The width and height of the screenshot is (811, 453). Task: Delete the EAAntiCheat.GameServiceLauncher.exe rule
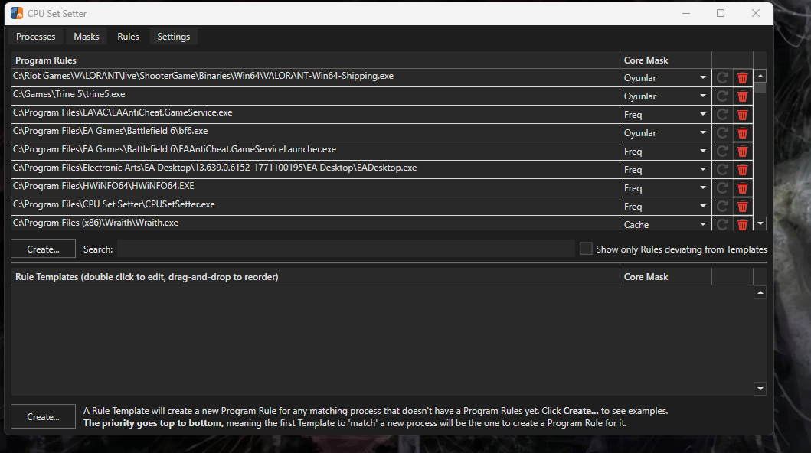click(x=742, y=152)
